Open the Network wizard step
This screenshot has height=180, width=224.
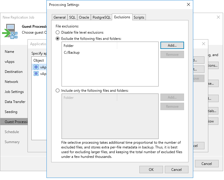12,82
